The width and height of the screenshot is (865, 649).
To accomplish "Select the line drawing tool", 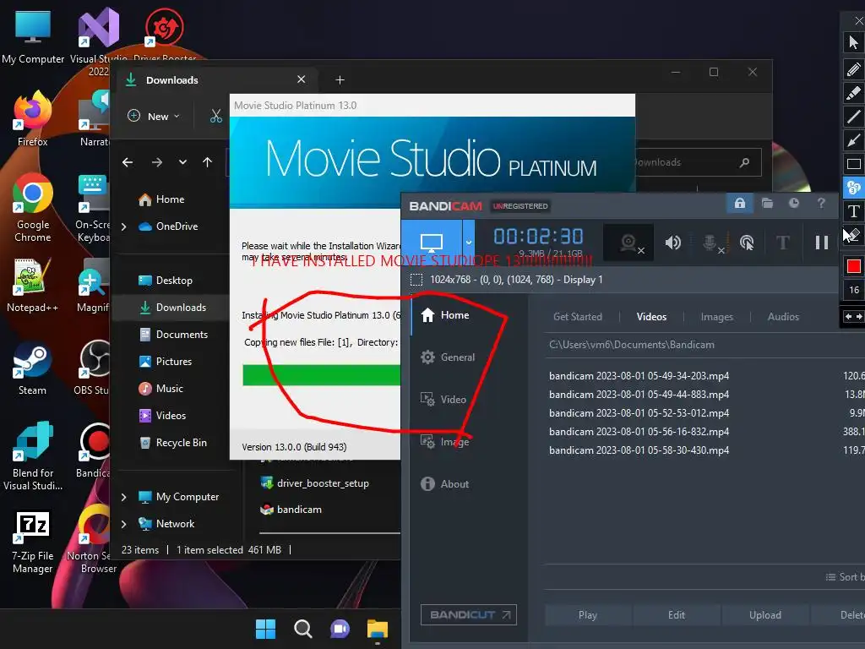I will pyautogui.click(x=853, y=117).
